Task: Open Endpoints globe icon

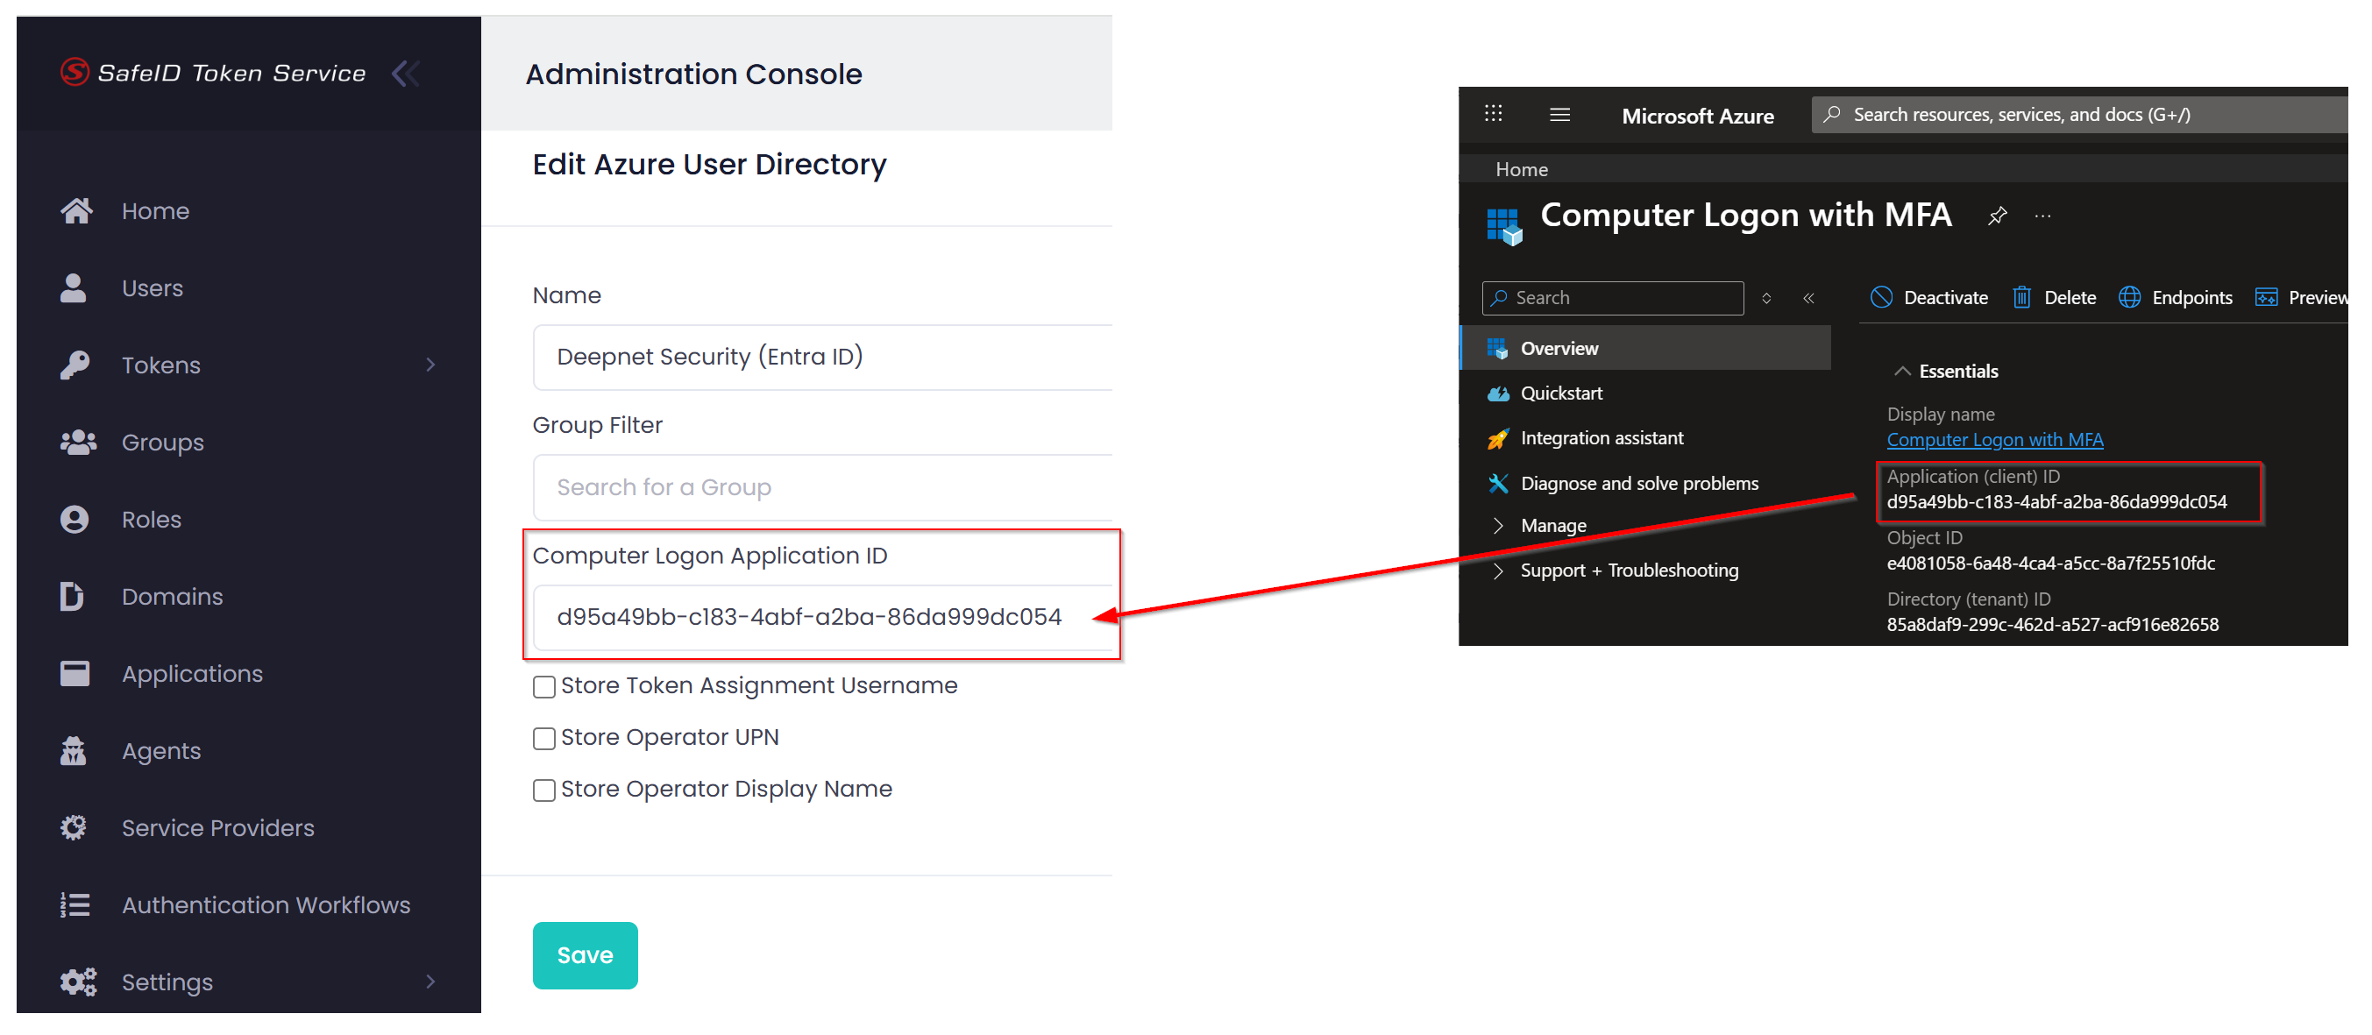Action: click(2128, 297)
